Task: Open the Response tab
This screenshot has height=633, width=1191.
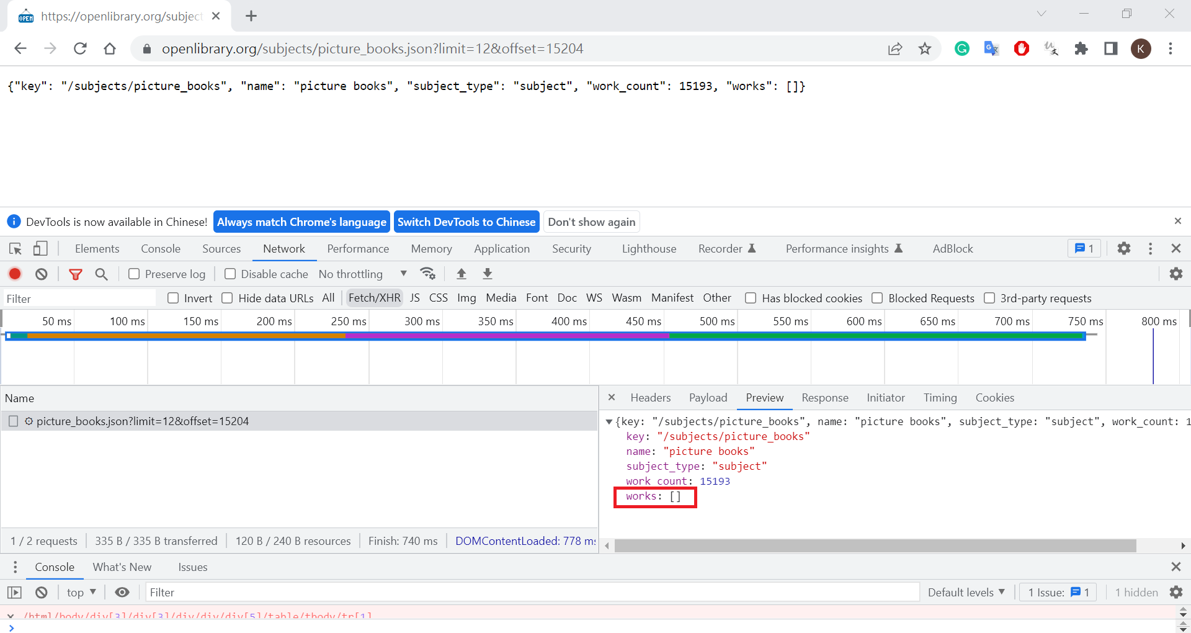Action: click(824, 398)
